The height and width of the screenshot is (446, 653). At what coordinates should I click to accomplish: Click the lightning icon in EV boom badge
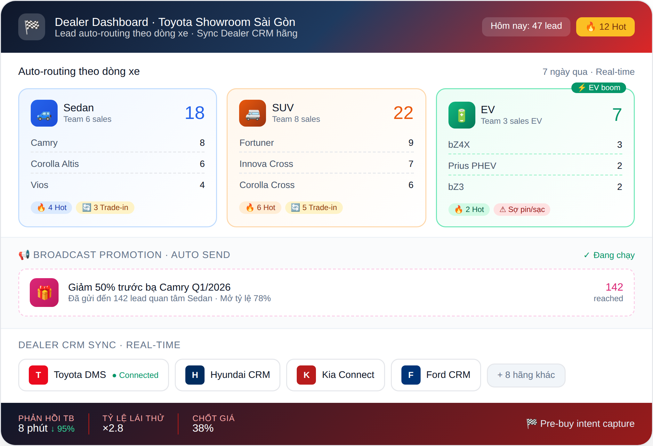[582, 88]
